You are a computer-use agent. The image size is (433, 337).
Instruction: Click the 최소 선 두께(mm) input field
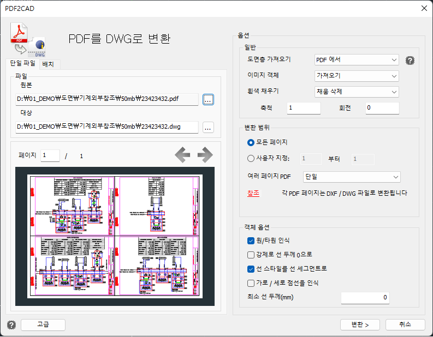(x=365, y=298)
